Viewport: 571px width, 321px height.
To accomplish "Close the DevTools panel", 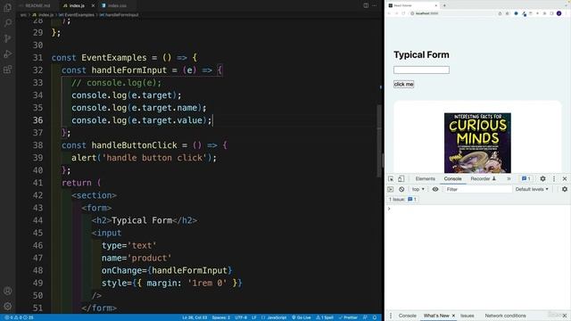I will [x=565, y=178].
